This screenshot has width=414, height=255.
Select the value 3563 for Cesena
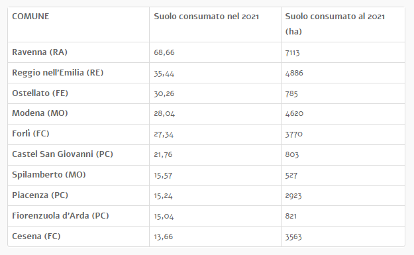pyautogui.click(x=293, y=237)
